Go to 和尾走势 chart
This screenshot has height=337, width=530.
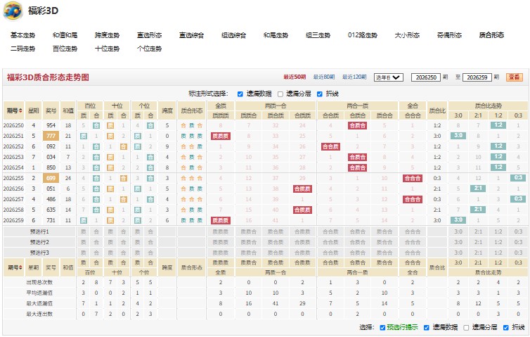276,35
